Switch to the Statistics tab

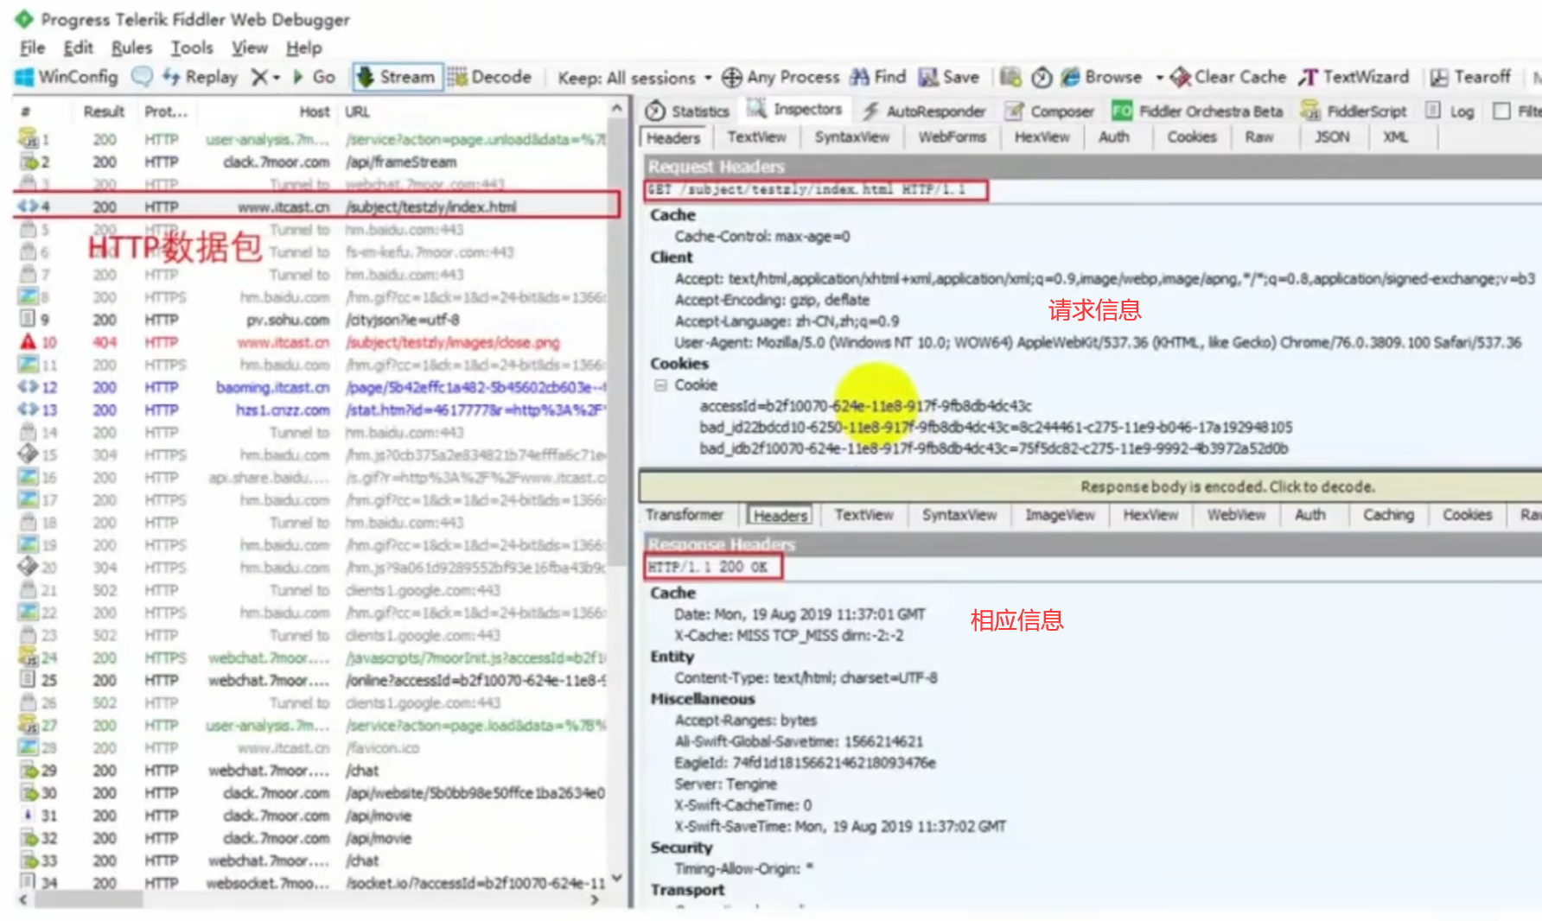(x=688, y=111)
